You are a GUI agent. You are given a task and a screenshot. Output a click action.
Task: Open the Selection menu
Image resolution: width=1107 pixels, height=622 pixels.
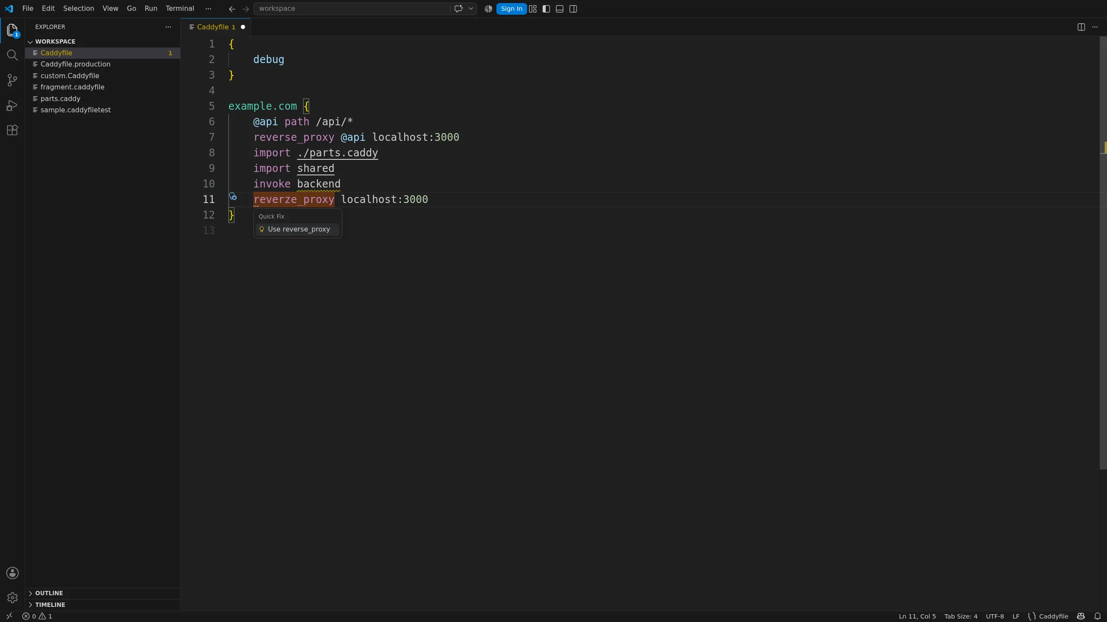[x=78, y=9]
